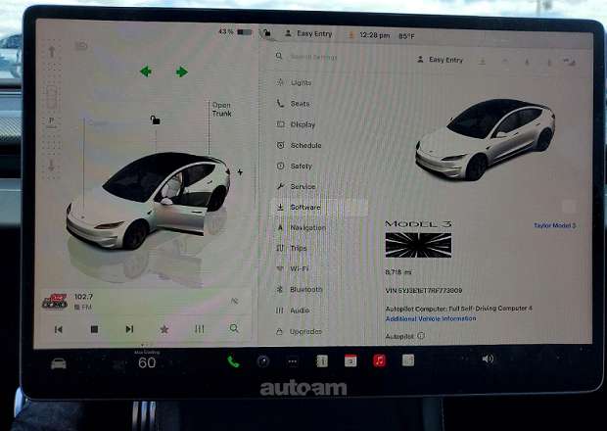Viewport: 607px width, 431px height.
Task: Tap the 102.7 FM station label
Action: tap(83, 302)
